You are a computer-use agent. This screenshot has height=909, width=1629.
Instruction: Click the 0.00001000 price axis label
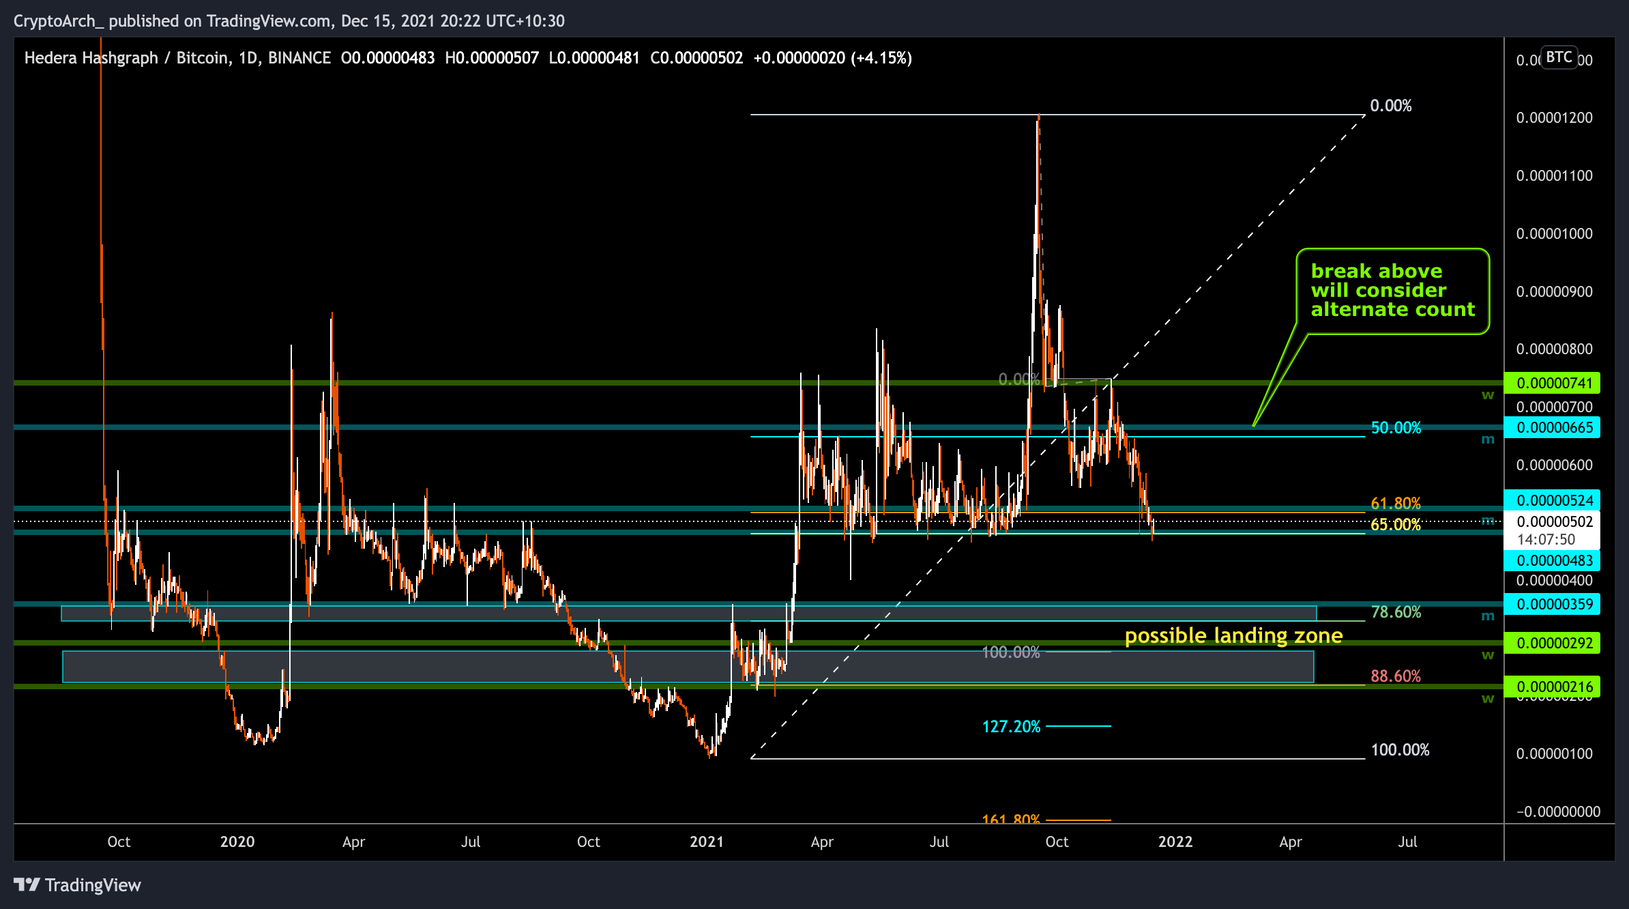click(x=1554, y=234)
